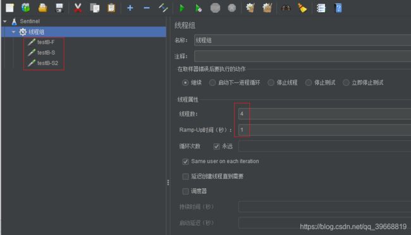
Task: Edit the Ramp-Up time field
Action: 325,130
